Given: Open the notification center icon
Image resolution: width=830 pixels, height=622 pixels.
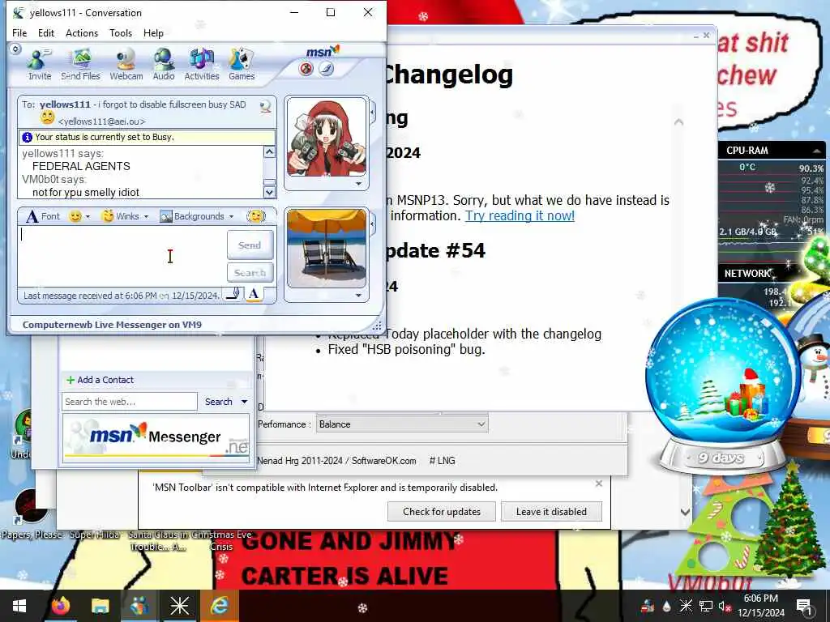Looking at the screenshot, I should (804, 606).
